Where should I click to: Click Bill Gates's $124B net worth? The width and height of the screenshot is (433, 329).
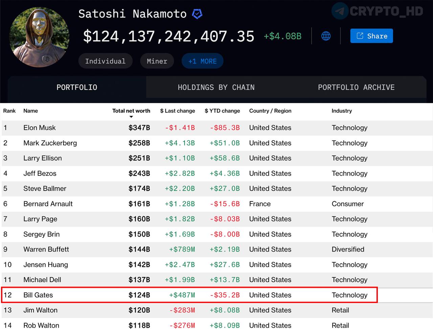139,295
